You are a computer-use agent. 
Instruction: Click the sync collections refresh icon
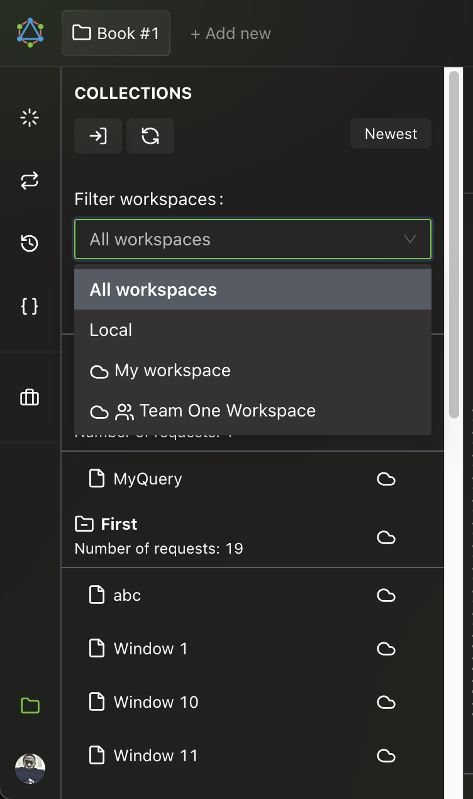pyautogui.click(x=150, y=136)
